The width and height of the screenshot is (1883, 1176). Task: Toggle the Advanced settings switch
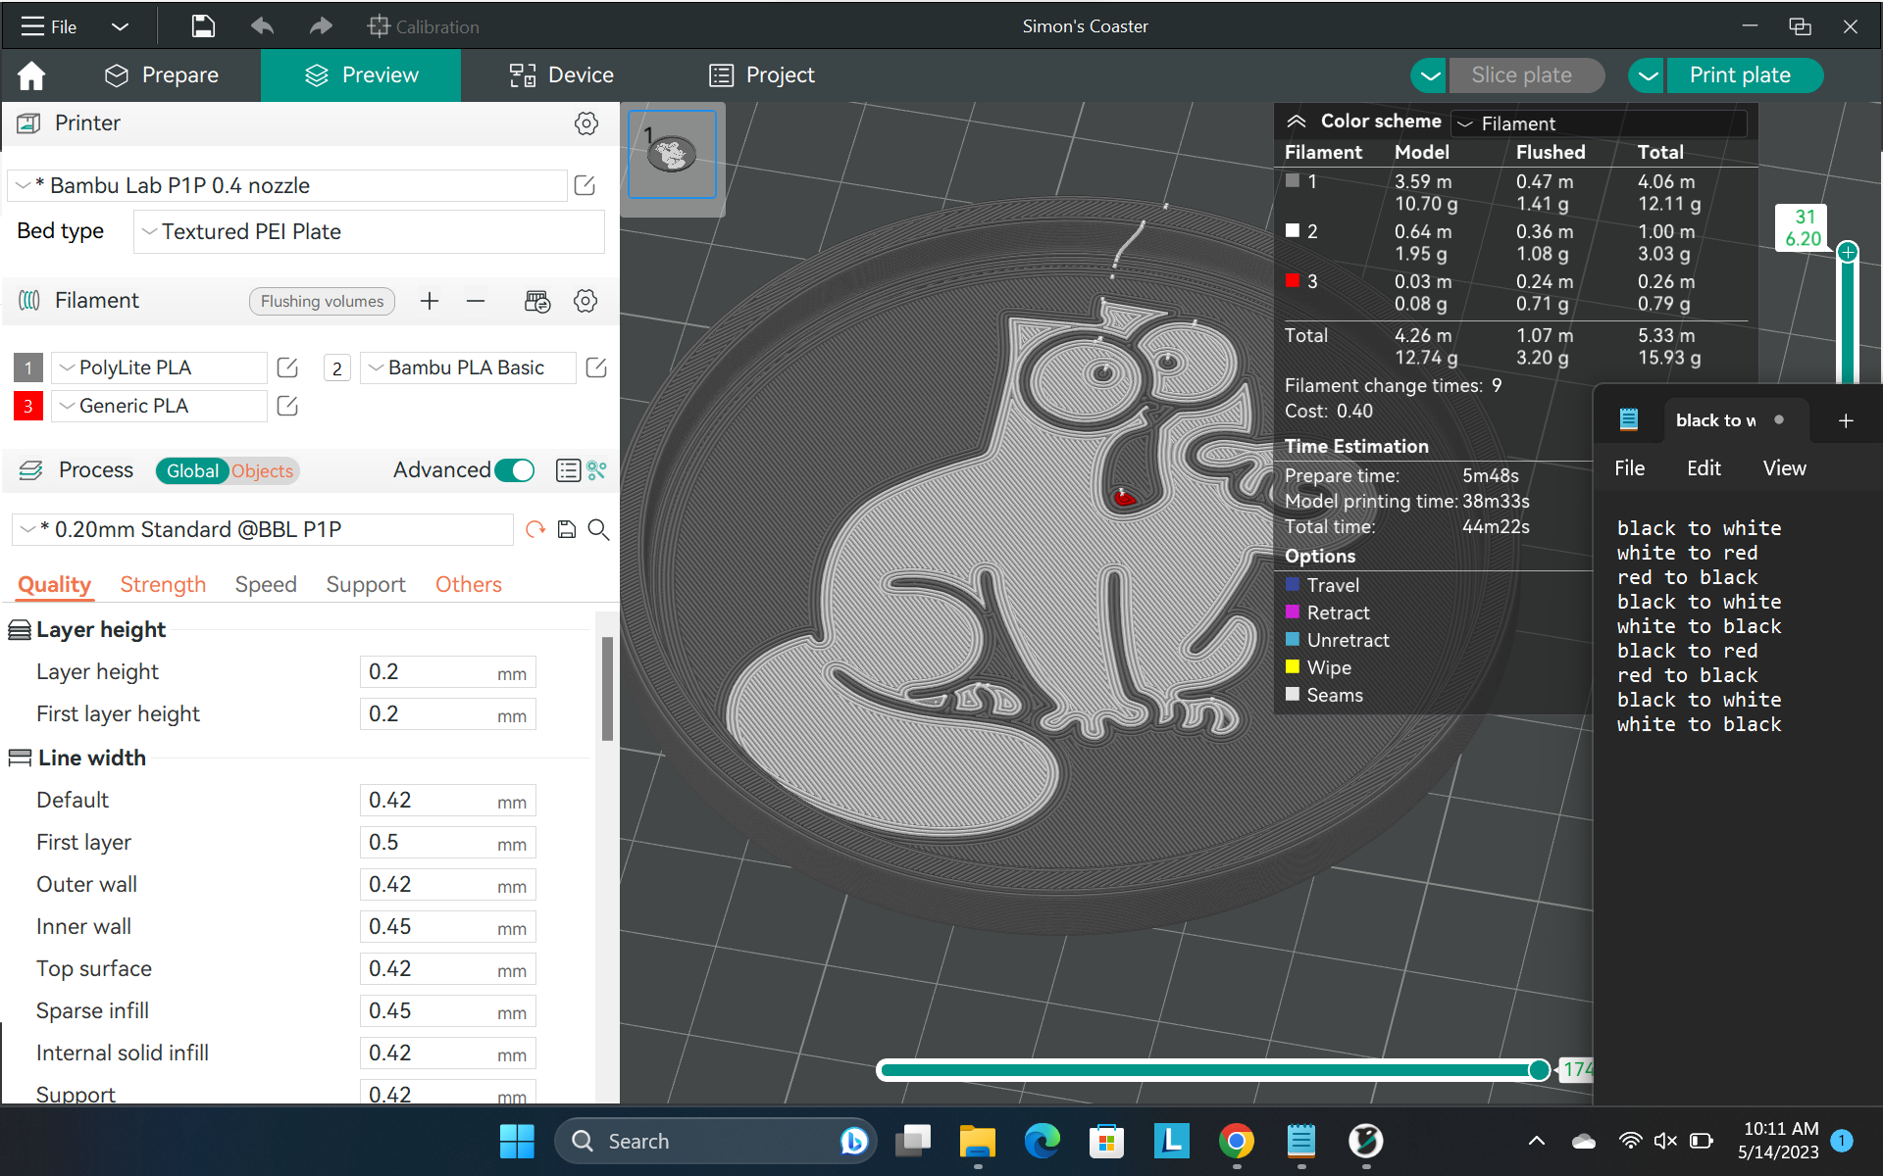[515, 470]
